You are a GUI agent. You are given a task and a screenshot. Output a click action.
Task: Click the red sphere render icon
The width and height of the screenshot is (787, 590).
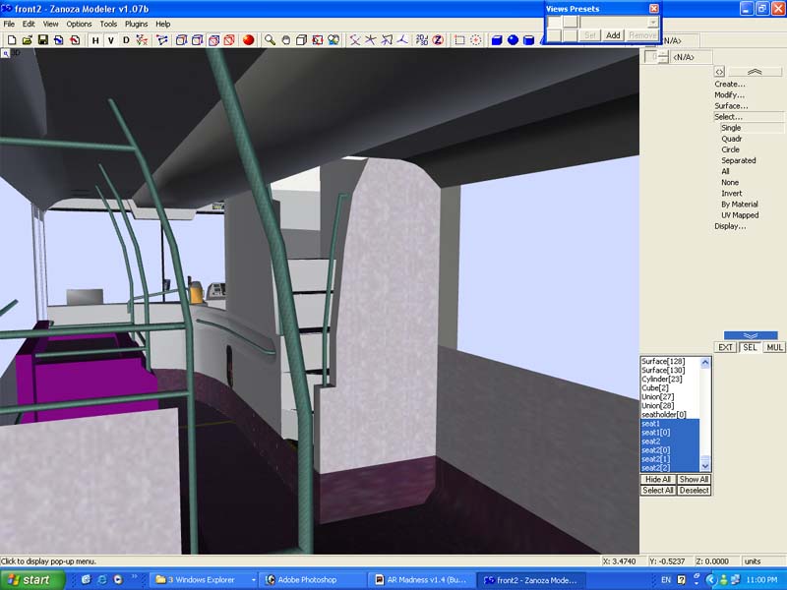248,40
